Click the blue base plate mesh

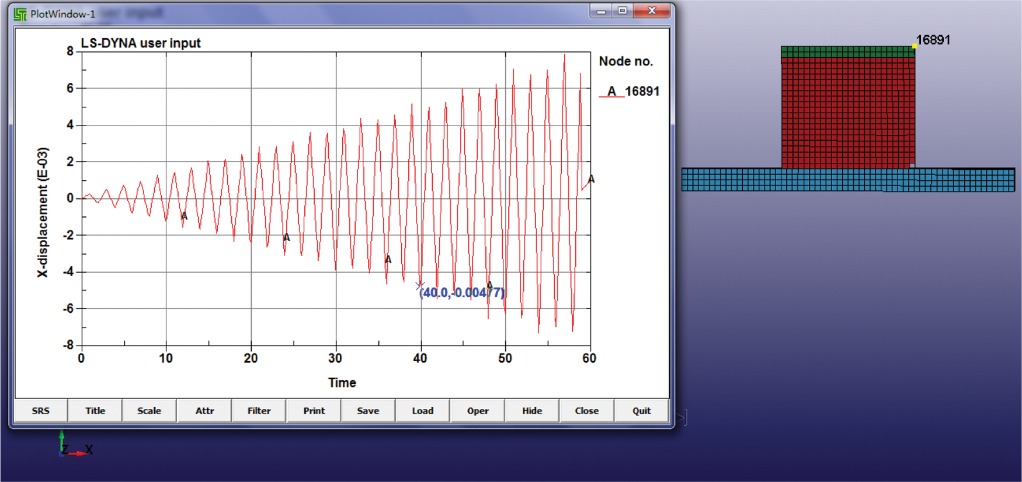pos(847,180)
